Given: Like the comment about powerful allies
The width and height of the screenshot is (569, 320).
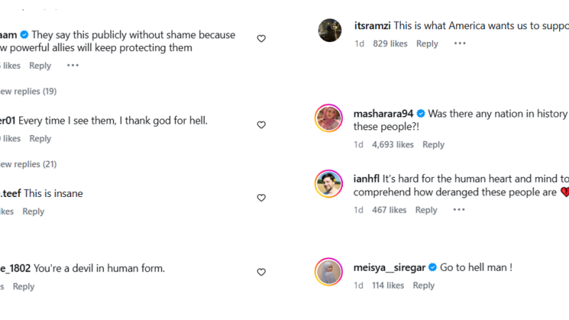Looking at the screenshot, I should [x=261, y=38].
